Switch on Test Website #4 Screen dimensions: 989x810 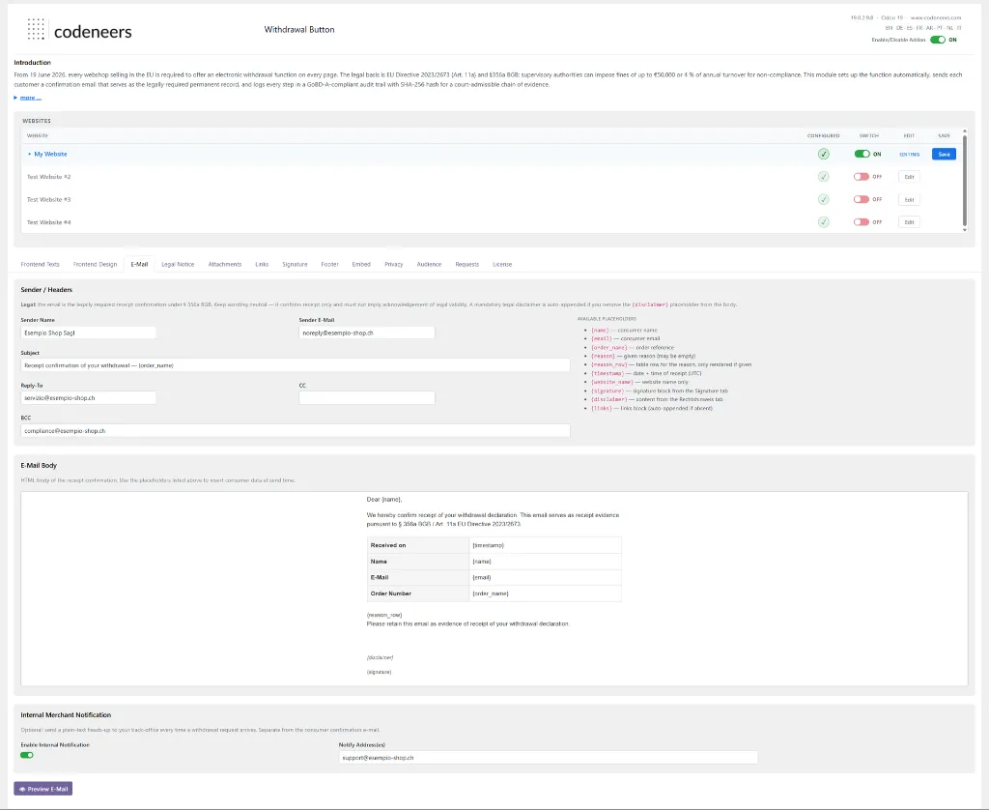tap(862, 222)
